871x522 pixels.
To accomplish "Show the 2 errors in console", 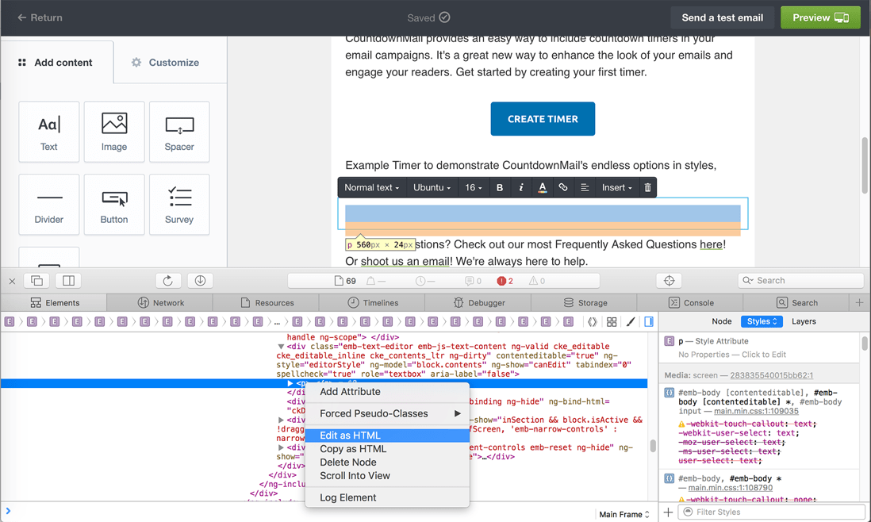I will point(505,281).
